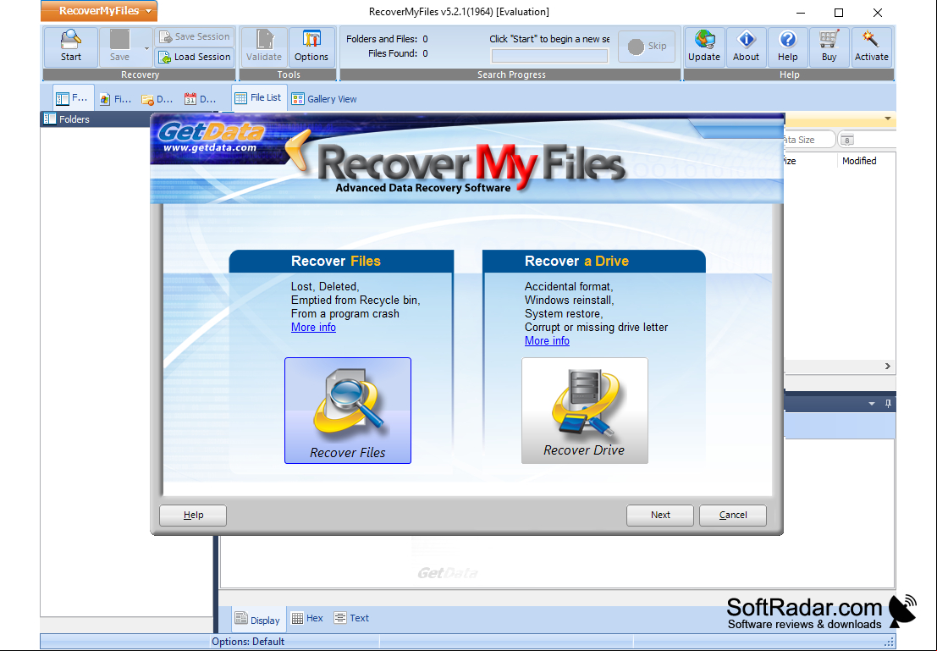Open the RecoverMyFiles orange application menu
Image resolution: width=937 pixels, height=651 pixels.
click(99, 11)
